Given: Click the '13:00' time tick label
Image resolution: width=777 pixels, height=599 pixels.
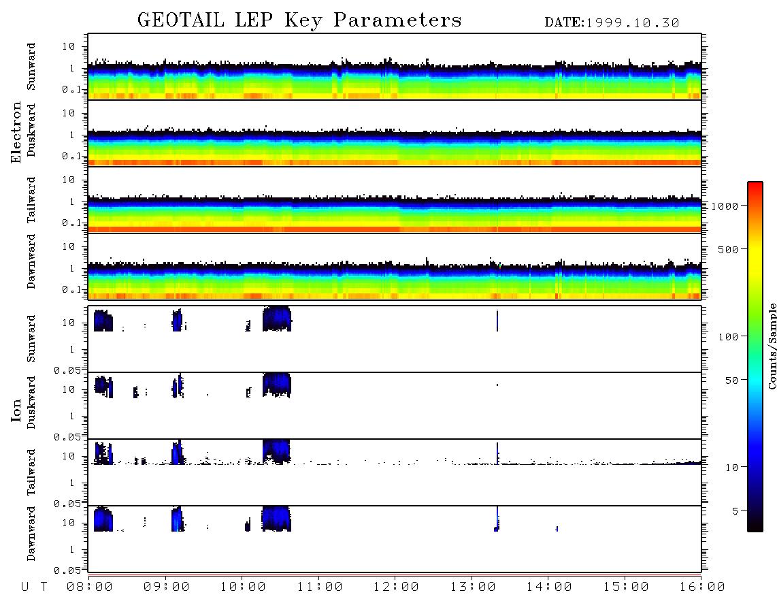Looking at the screenshot, I should [473, 587].
